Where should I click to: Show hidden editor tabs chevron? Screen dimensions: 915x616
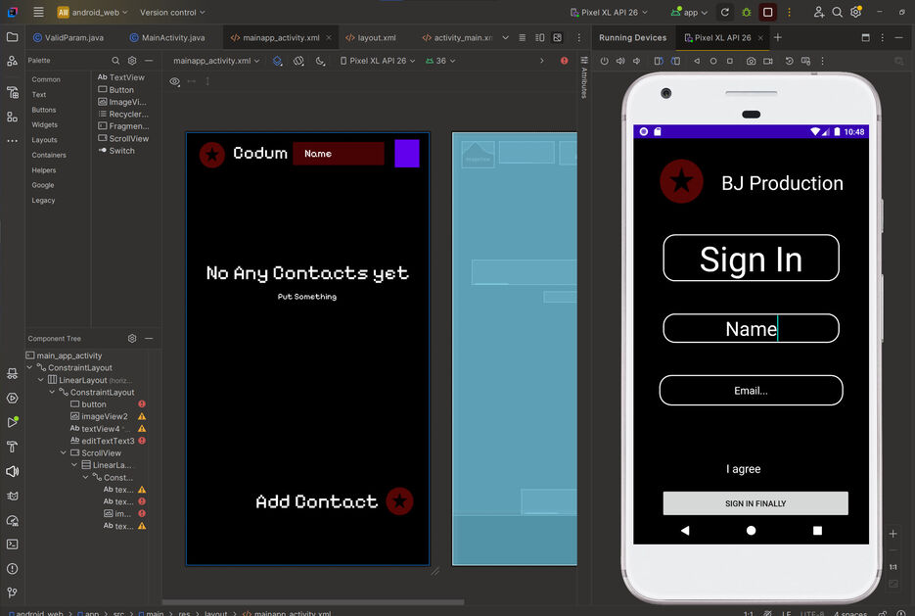coord(505,37)
